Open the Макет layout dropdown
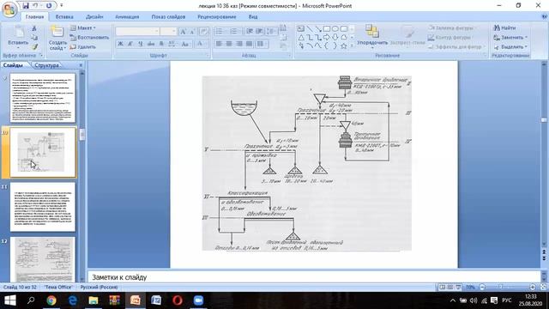 click(x=83, y=28)
